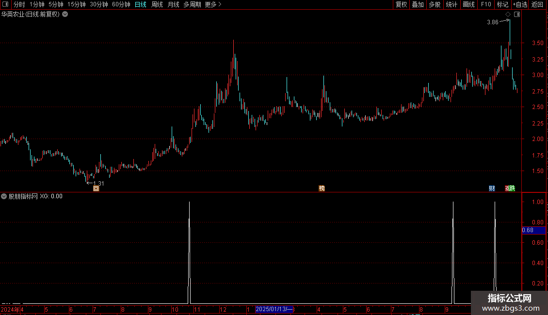Screen dimensions: 548x315
Task: Click the 标记 mark button
Action: (x=502, y=4)
